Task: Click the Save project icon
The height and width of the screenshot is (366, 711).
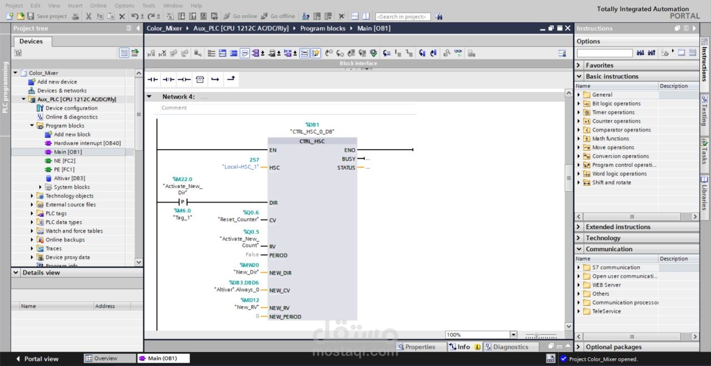Action: click(31, 16)
